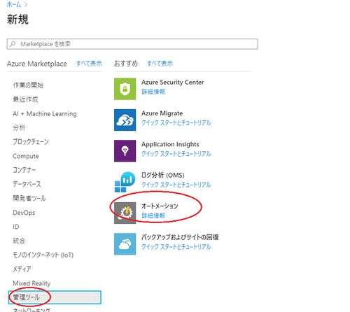Select 統合 category
350x312 pixels.
point(19,241)
